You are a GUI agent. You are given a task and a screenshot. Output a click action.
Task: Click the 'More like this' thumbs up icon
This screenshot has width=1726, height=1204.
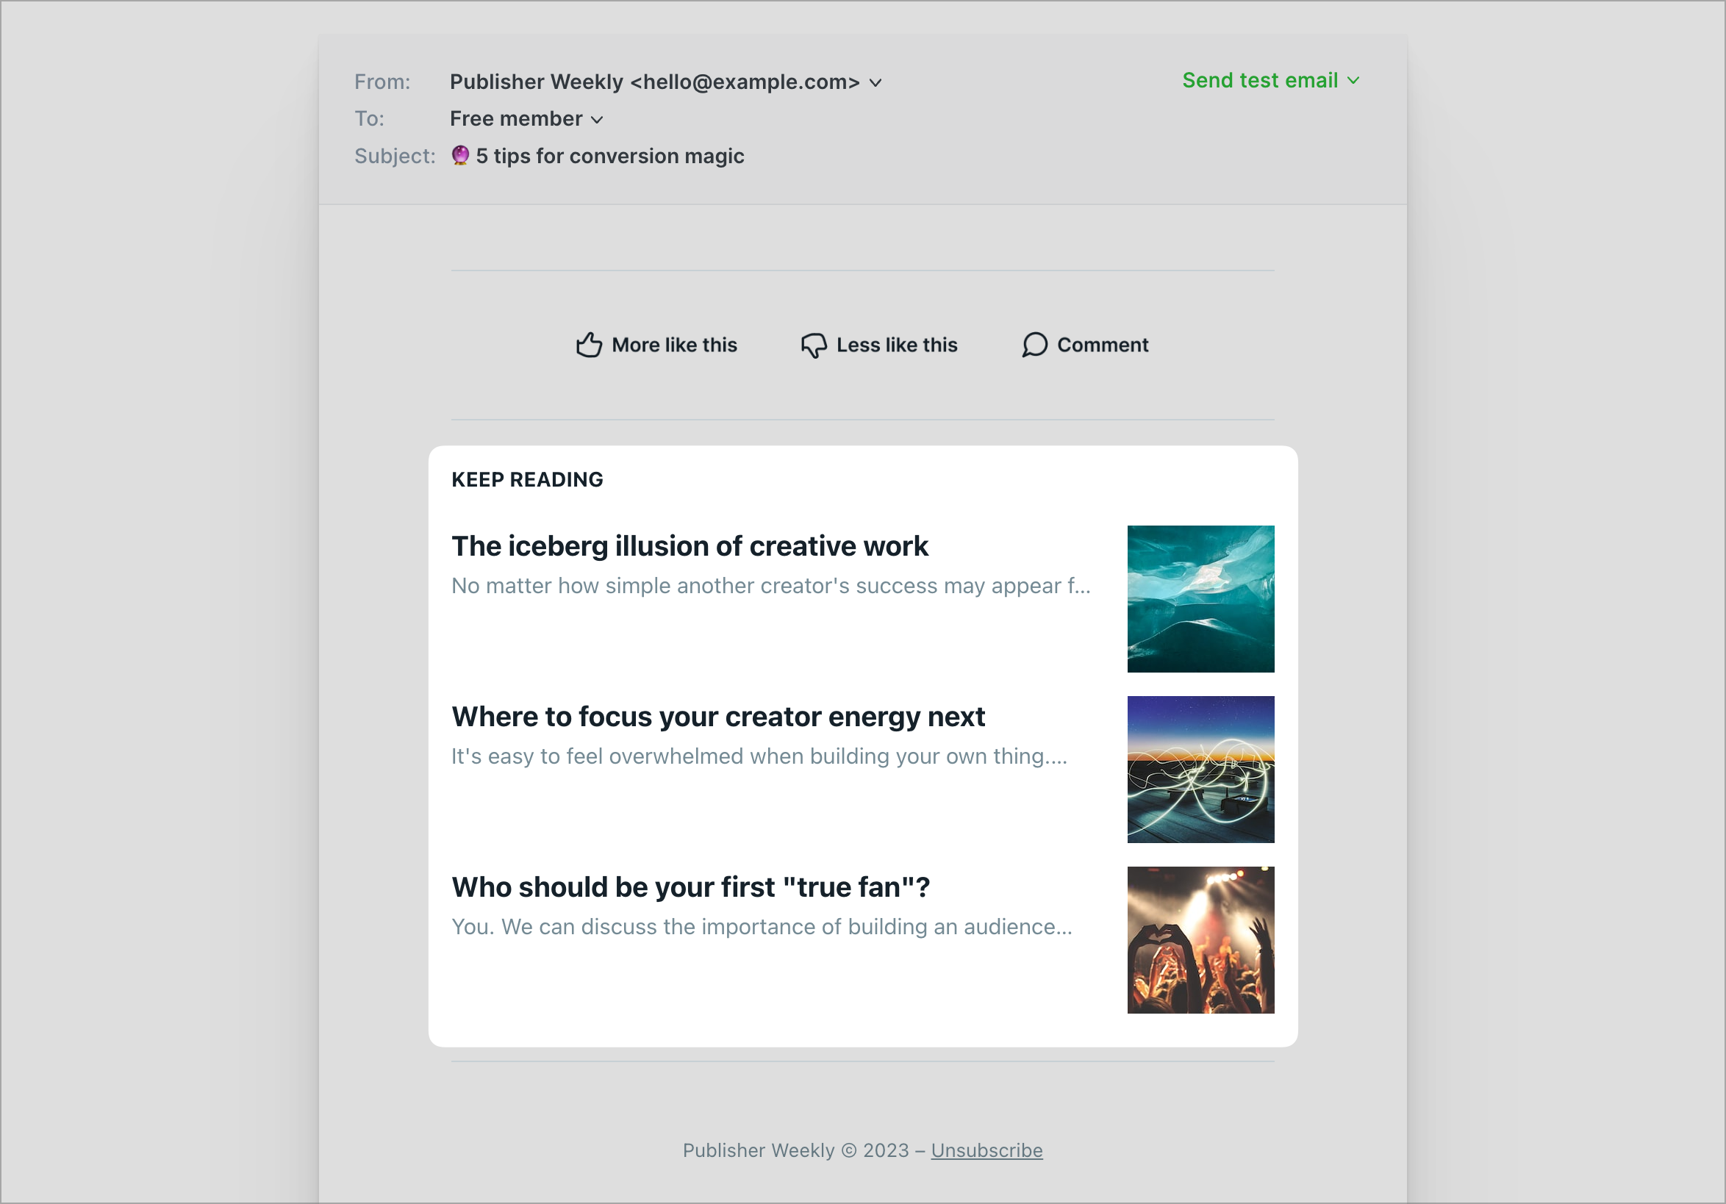[x=594, y=343]
